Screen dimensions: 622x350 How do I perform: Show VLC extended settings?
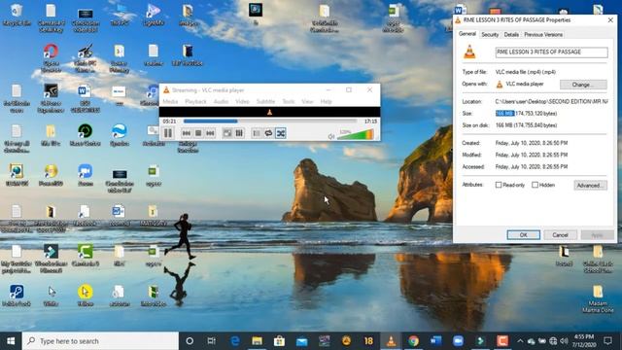coord(239,133)
